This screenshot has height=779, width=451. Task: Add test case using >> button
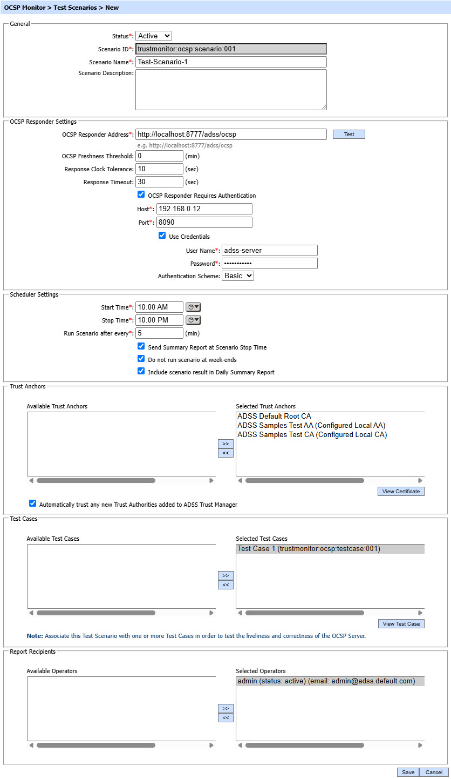click(225, 575)
